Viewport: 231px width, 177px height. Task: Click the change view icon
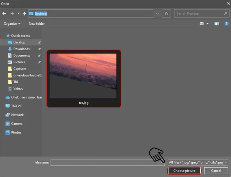(202, 23)
